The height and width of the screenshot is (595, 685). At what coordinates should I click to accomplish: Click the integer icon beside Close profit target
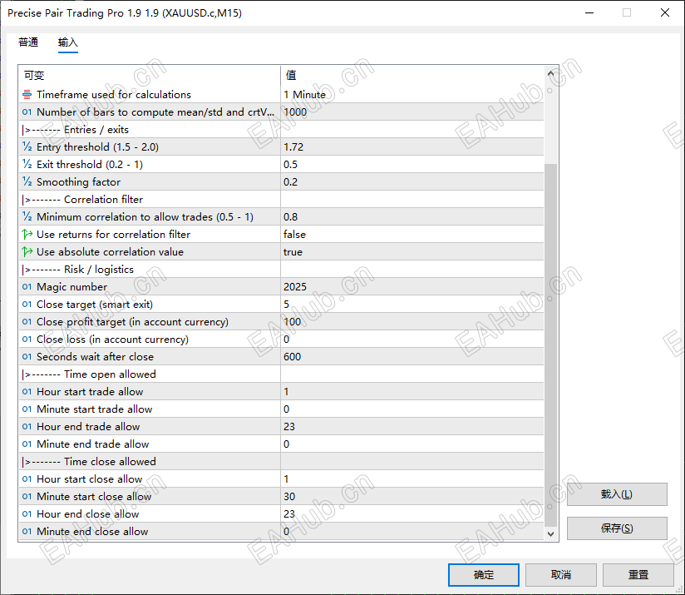27,322
